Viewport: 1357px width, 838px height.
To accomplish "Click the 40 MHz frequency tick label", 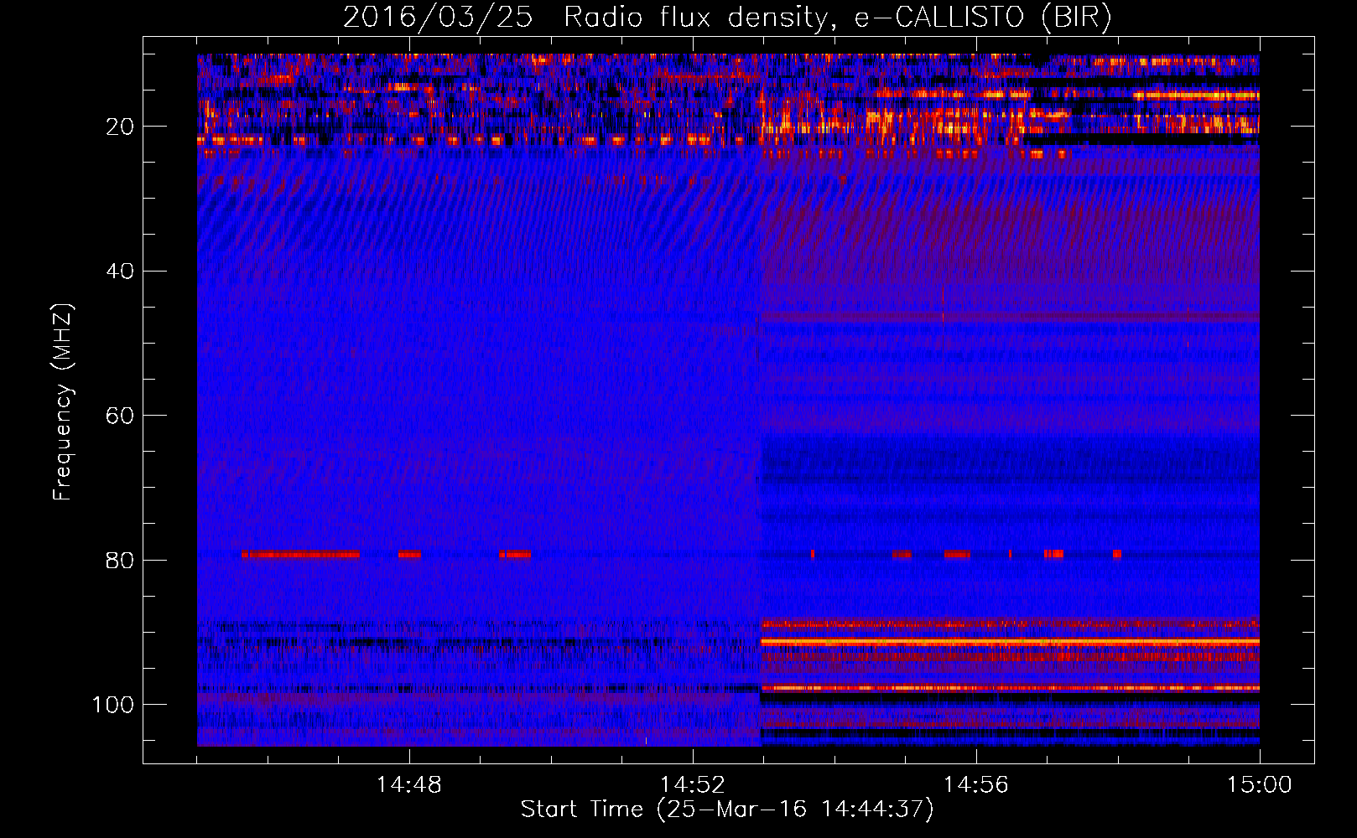I will coord(120,272).
